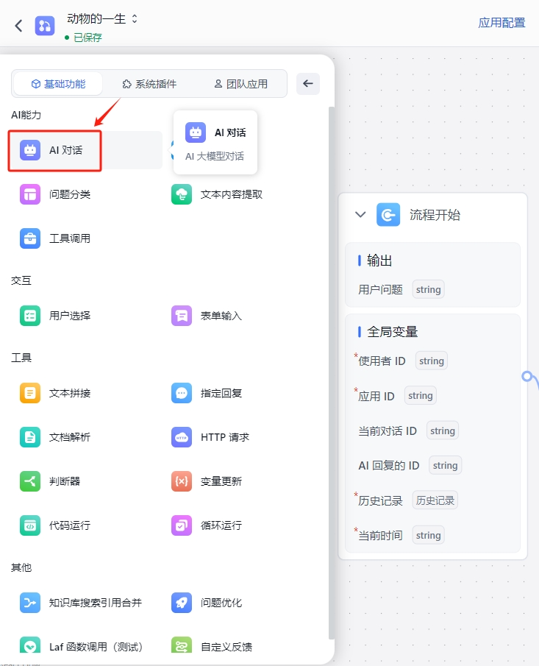Click the AI 大模型对话 description text
This screenshot has height=666, width=539.
[x=215, y=156]
